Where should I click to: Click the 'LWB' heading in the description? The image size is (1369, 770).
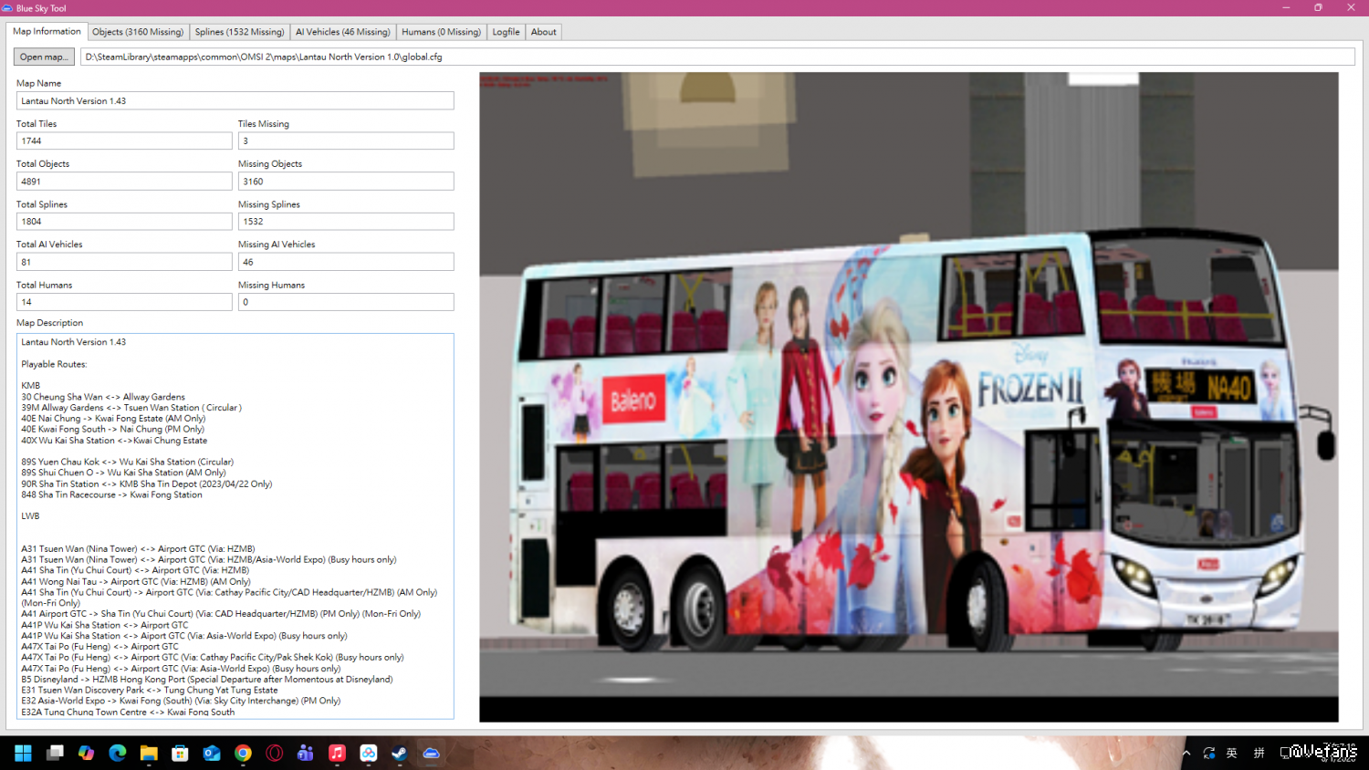[x=30, y=516]
